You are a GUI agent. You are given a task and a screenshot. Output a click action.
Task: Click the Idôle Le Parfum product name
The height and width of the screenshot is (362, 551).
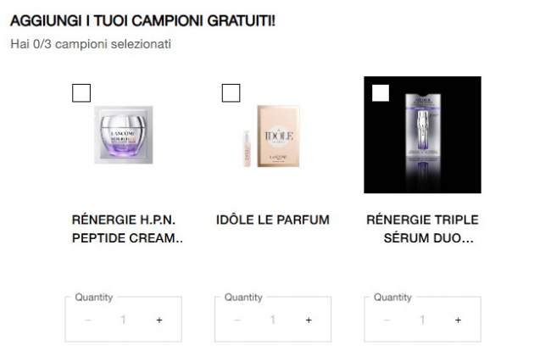272,220
